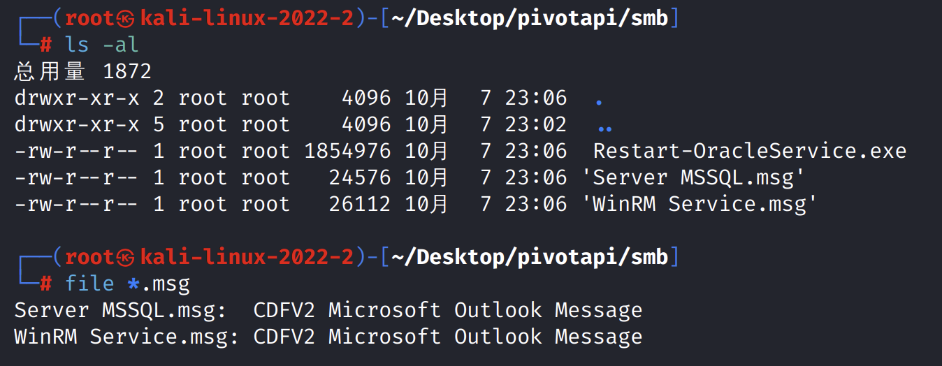Select 'WinRM Service.msg' in the ls listing

pos(699,204)
